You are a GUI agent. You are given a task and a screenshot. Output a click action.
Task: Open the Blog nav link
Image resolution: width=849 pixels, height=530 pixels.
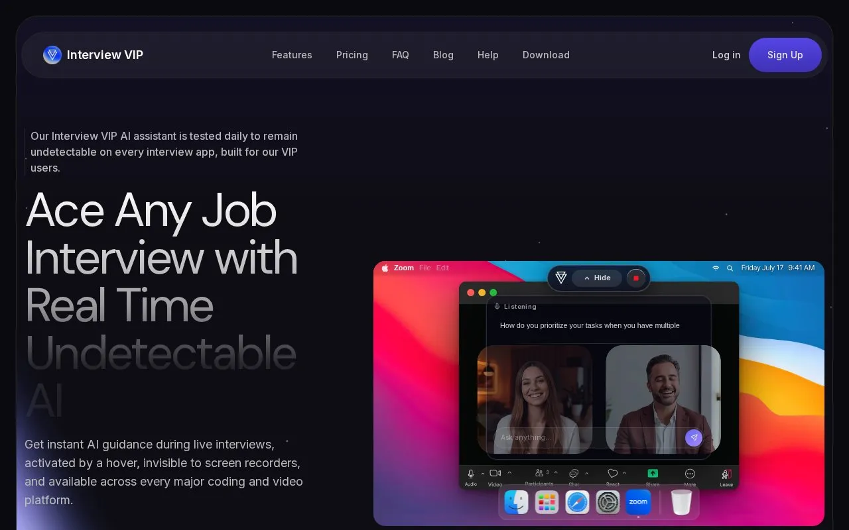(443, 55)
